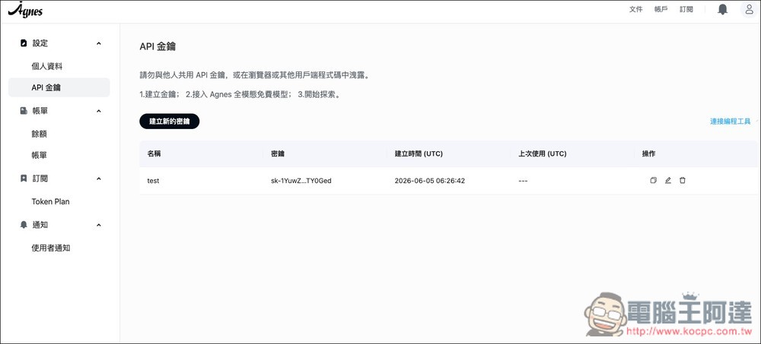
Task: Open the 連接編程工具 link
Action: pos(731,122)
